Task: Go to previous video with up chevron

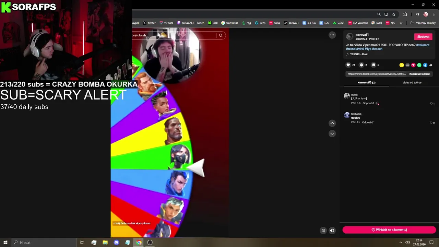Action: pos(332,123)
